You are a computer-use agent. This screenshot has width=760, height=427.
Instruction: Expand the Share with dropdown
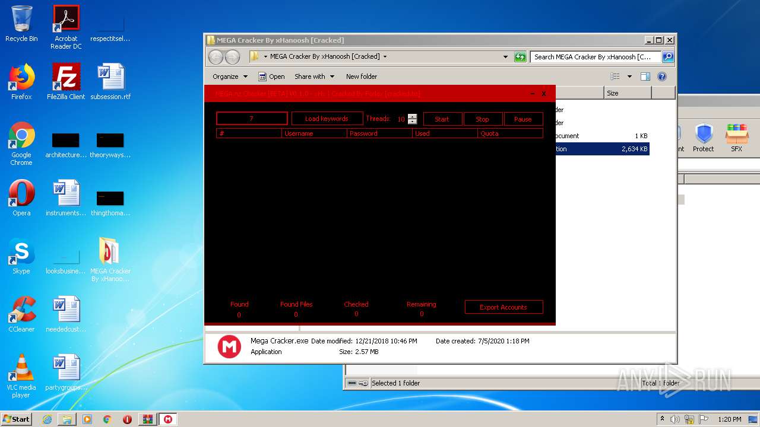315,77
